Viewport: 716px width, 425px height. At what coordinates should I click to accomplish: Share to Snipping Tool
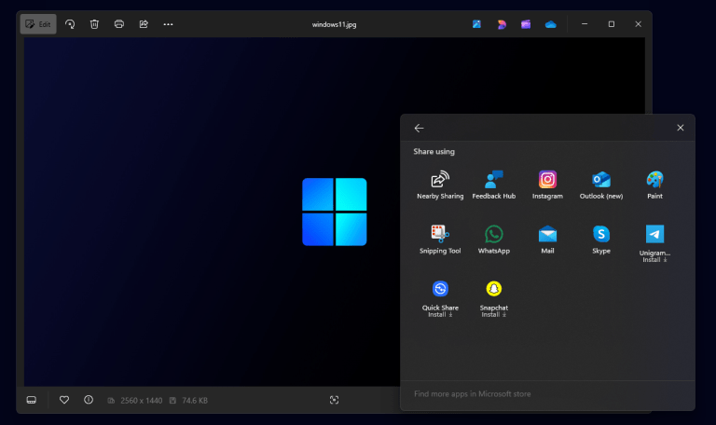pos(440,240)
